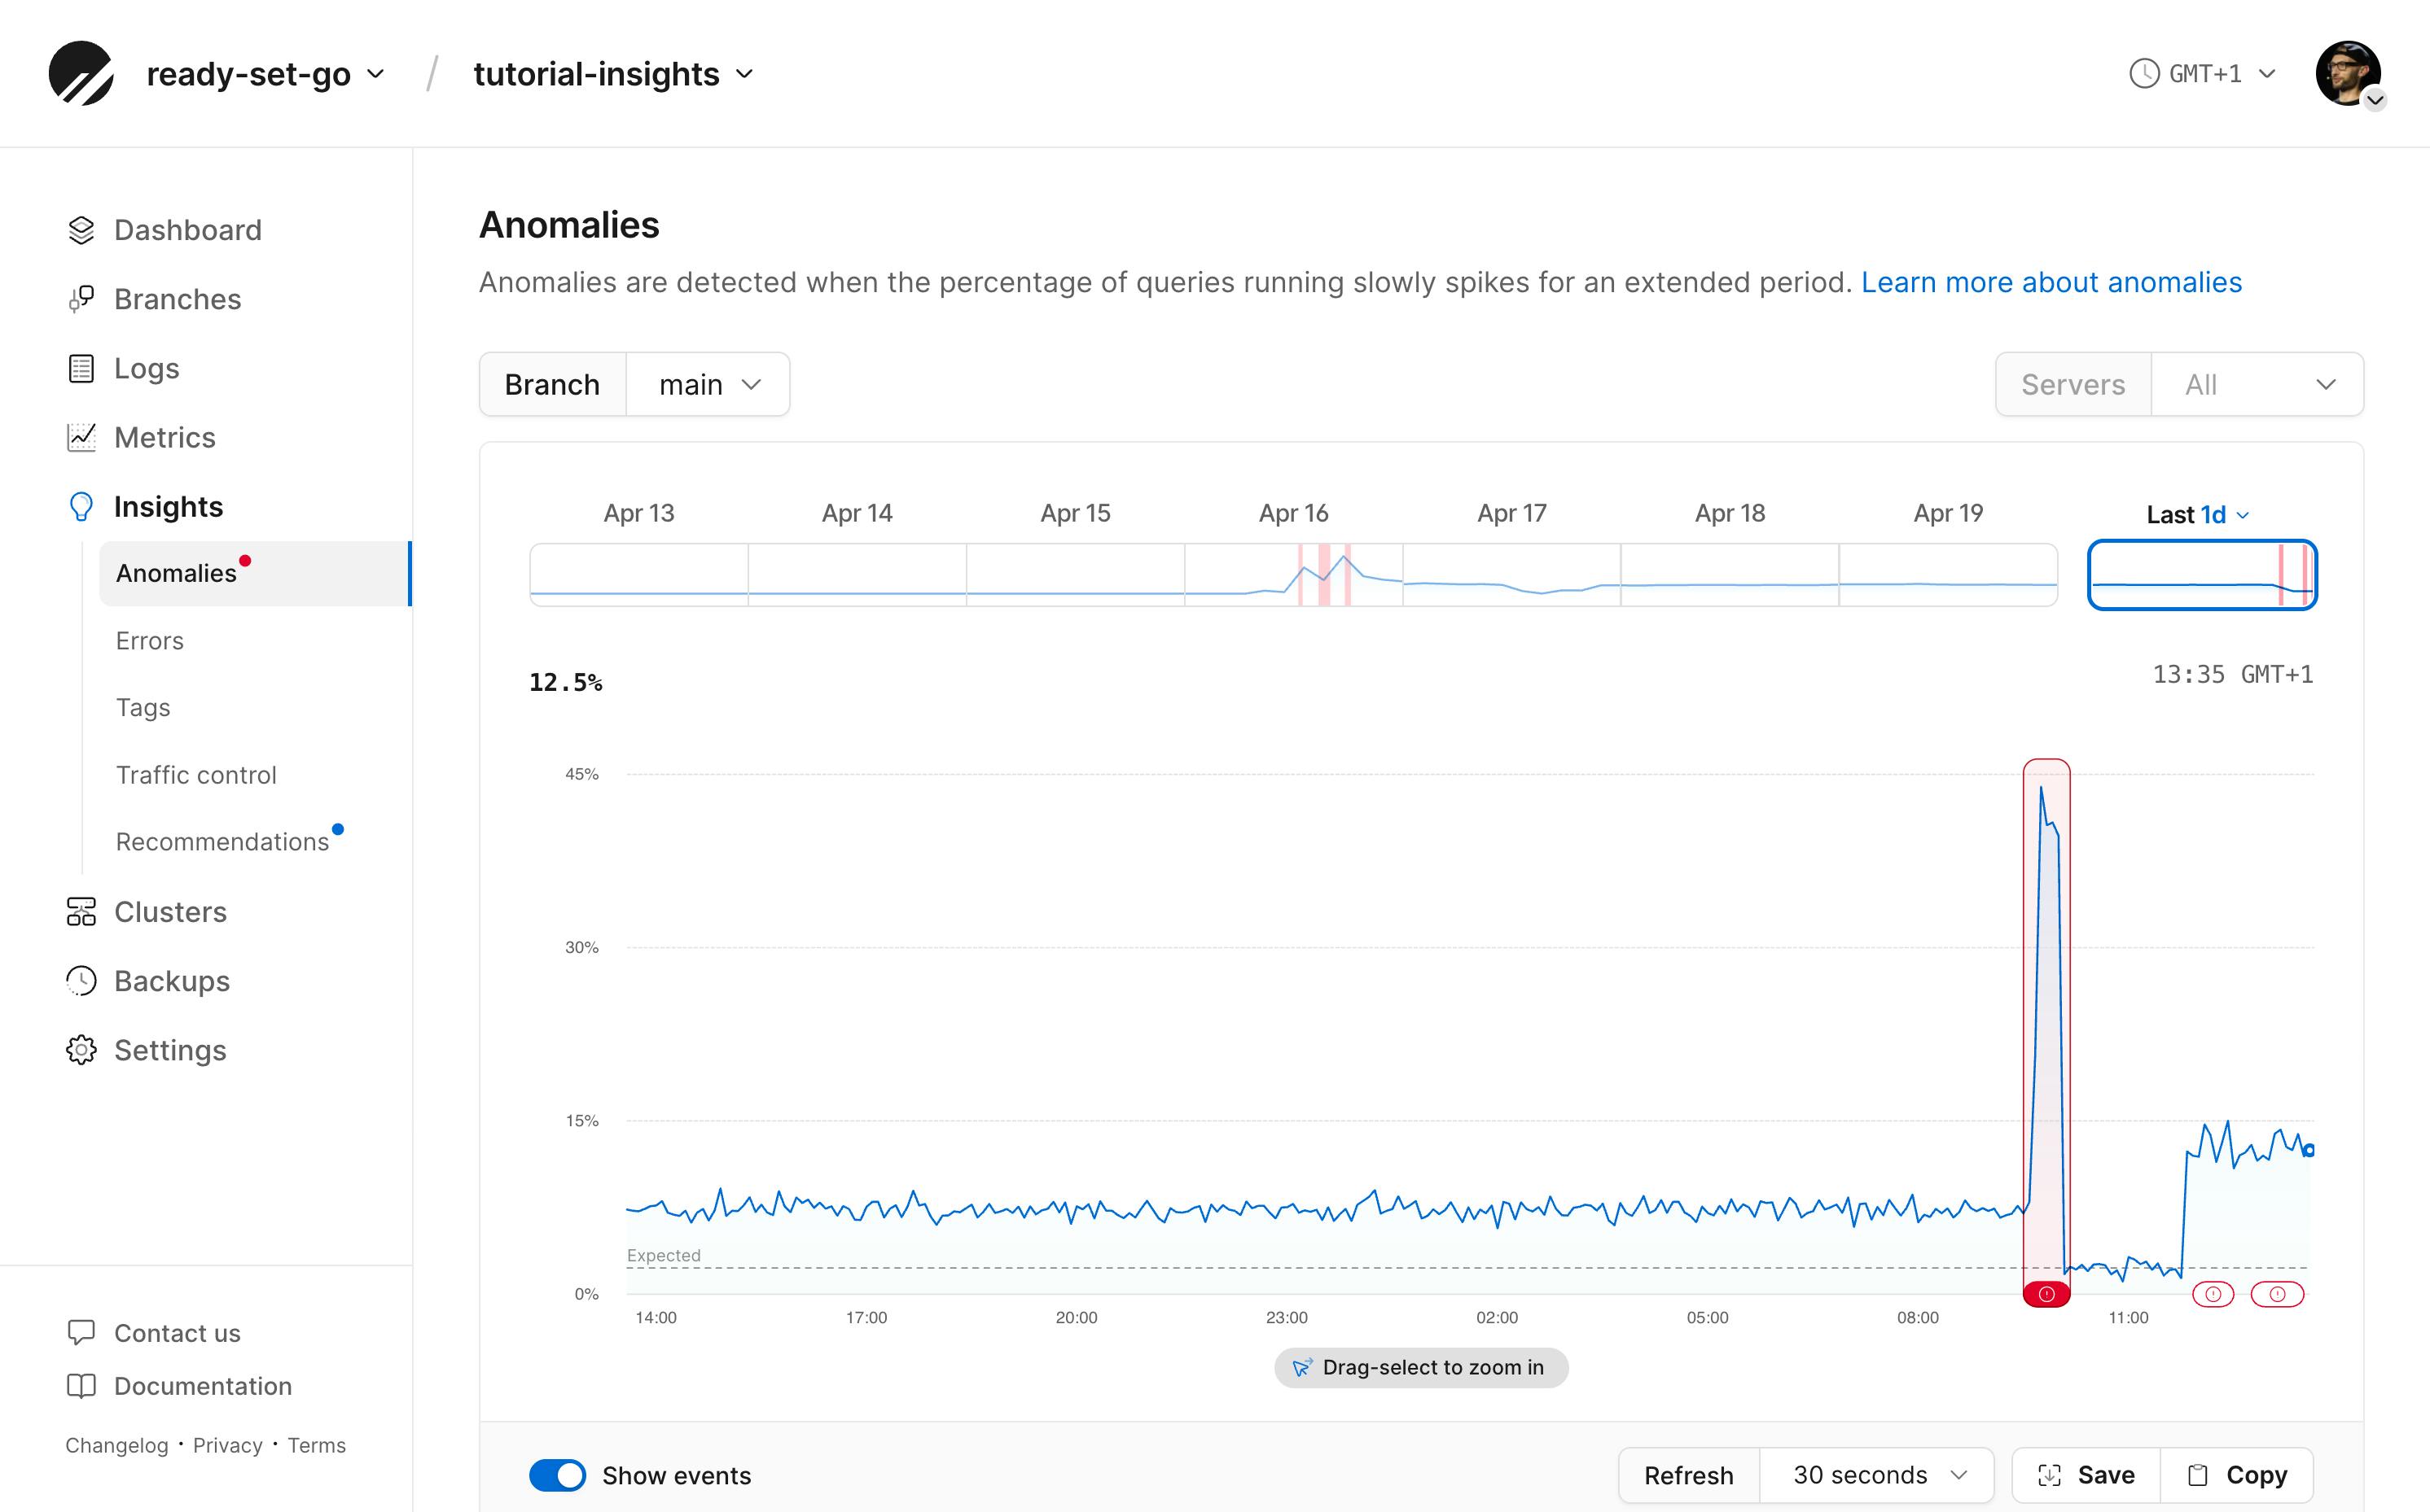Open the Metrics page
Image resolution: width=2430 pixels, height=1512 pixels.
[x=164, y=437]
